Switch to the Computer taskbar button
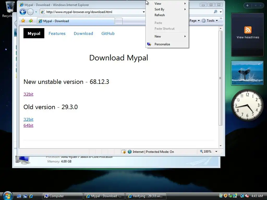 click(62, 196)
